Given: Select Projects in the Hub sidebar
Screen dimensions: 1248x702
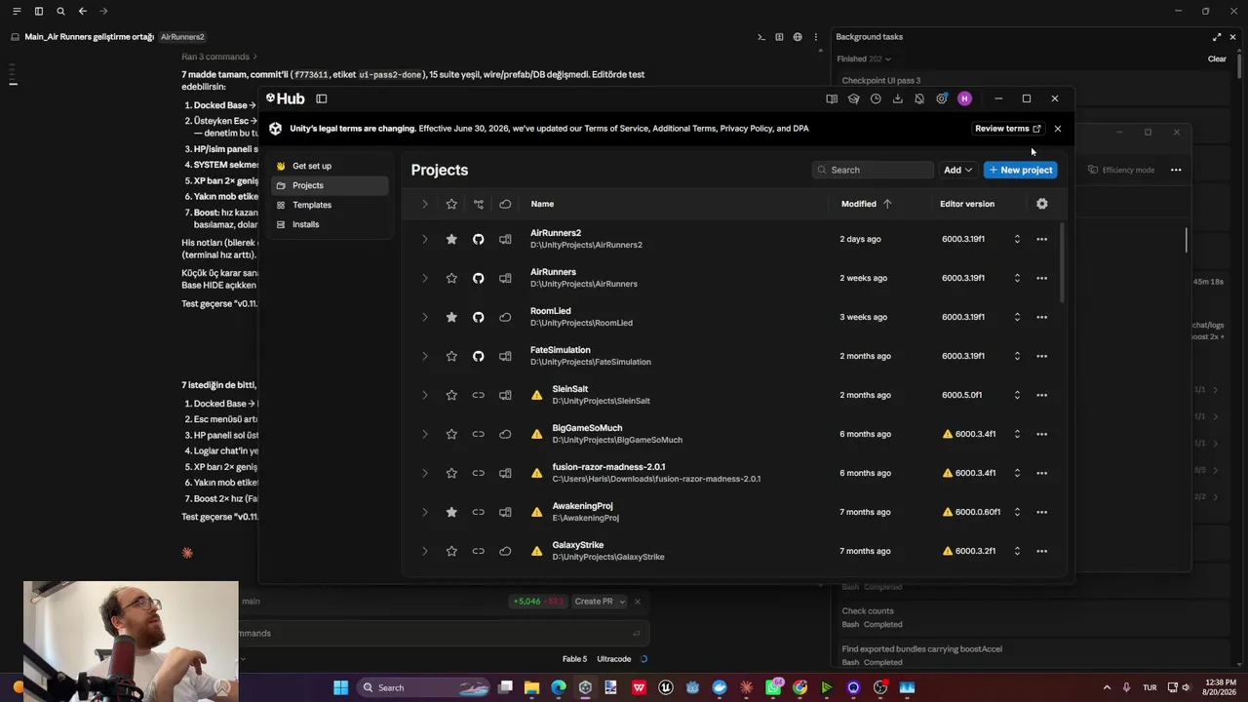Looking at the screenshot, I should (330, 185).
